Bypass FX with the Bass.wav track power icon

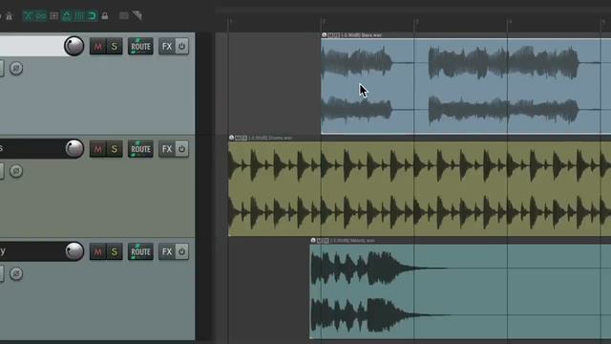click(182, 47)
